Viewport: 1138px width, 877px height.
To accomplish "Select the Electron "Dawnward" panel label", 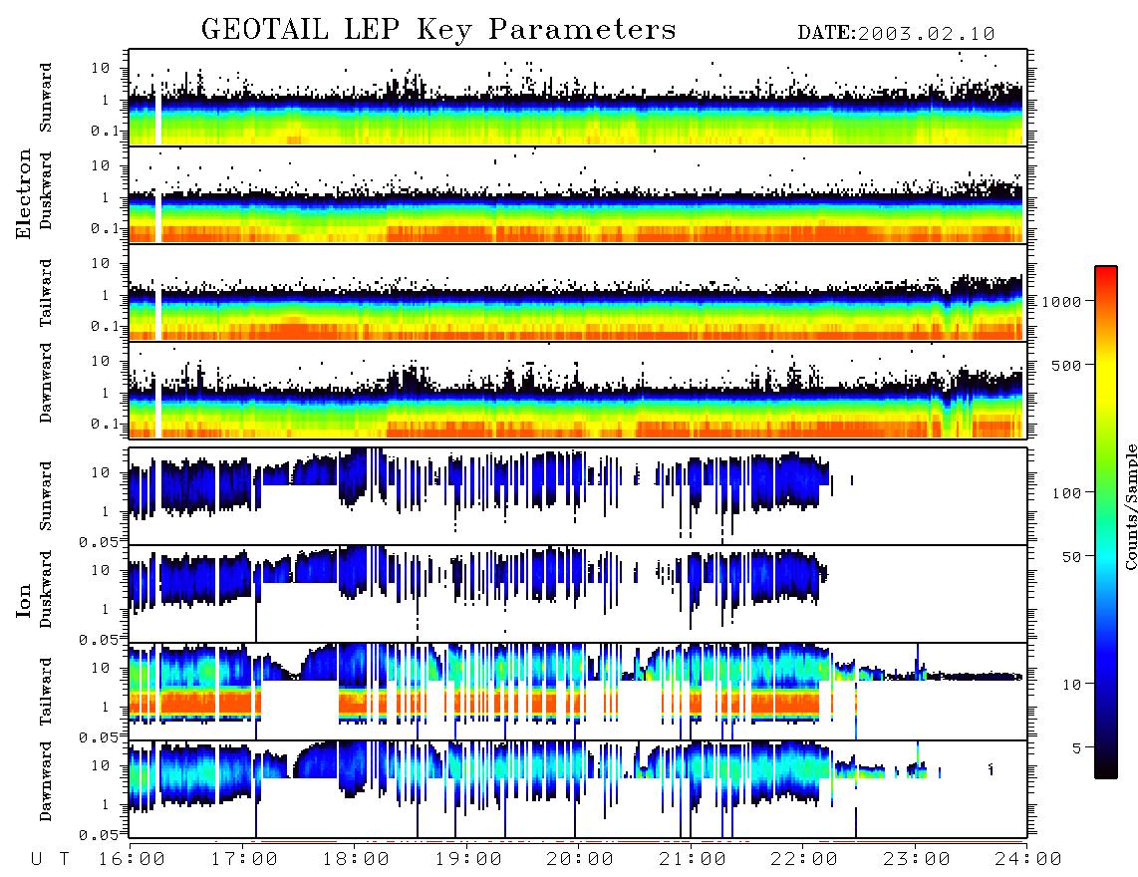I will 46,384.
